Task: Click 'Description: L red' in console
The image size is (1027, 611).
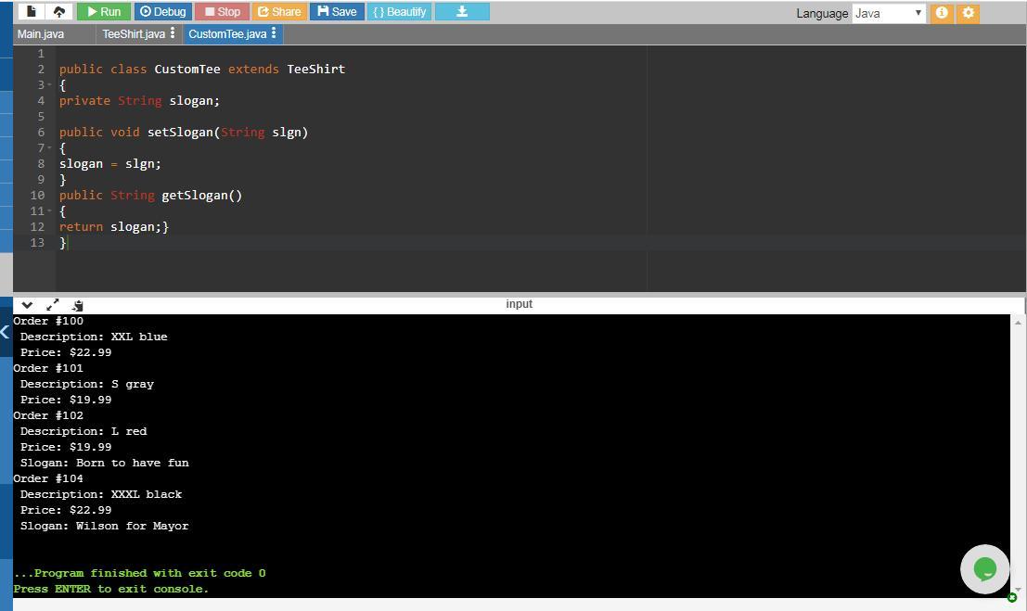Action: 83,431
